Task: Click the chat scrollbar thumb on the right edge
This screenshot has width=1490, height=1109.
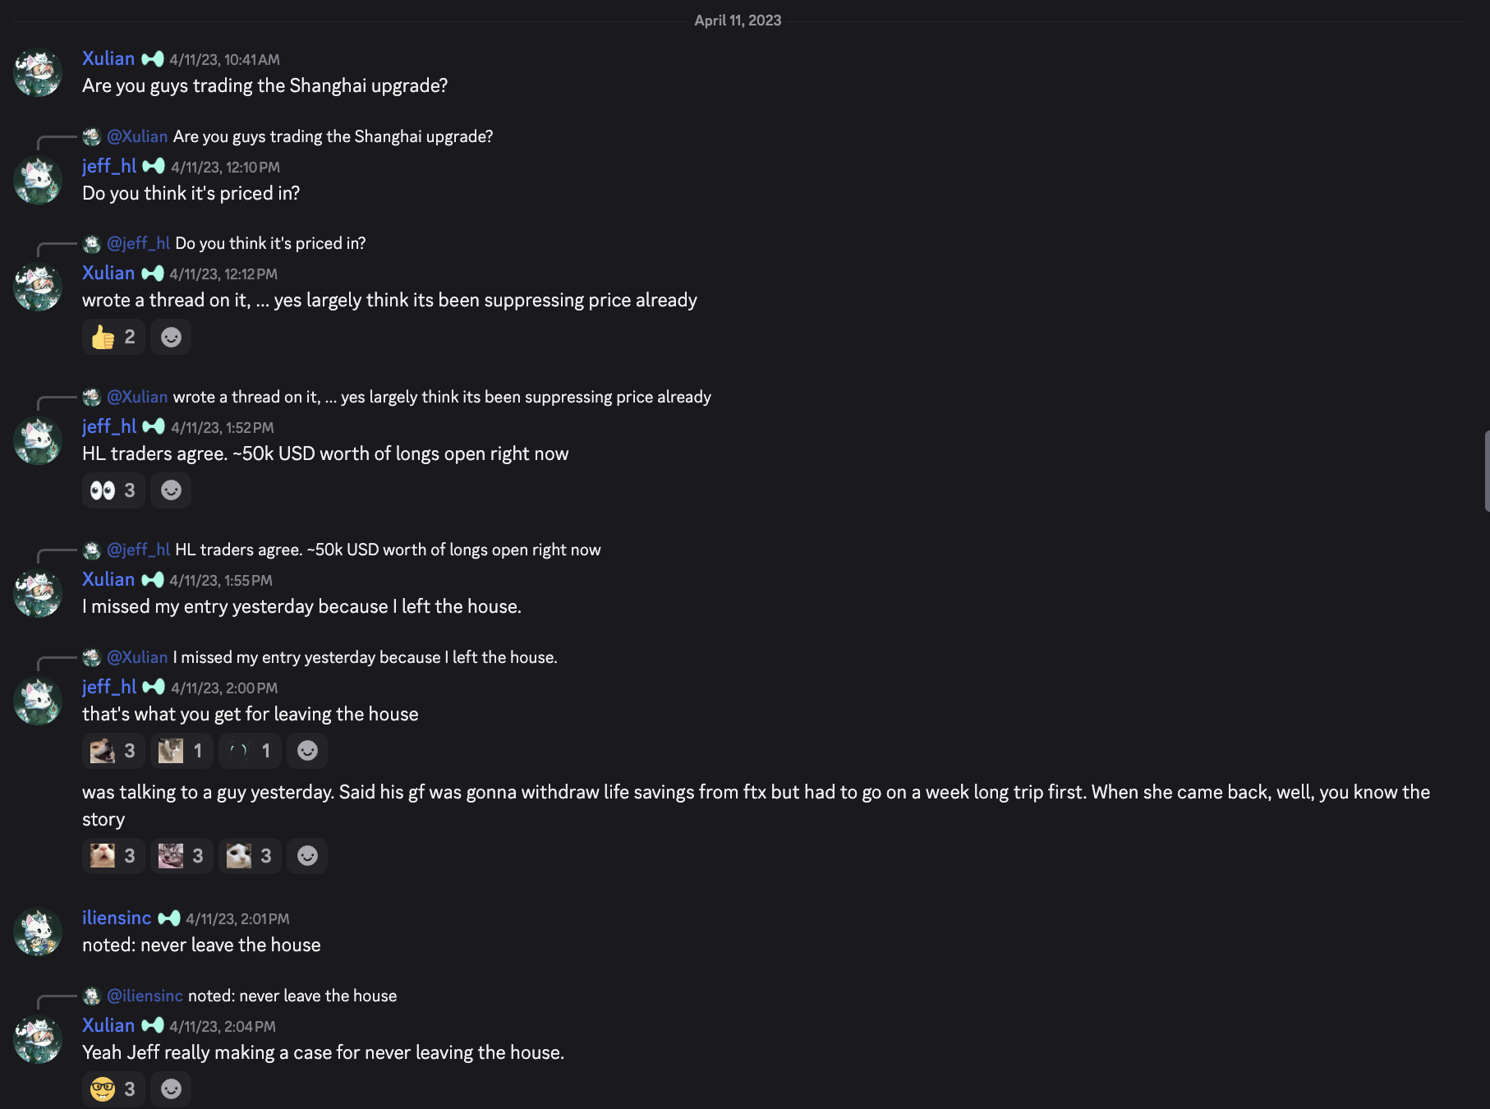Action: [x=1486, y=471]
